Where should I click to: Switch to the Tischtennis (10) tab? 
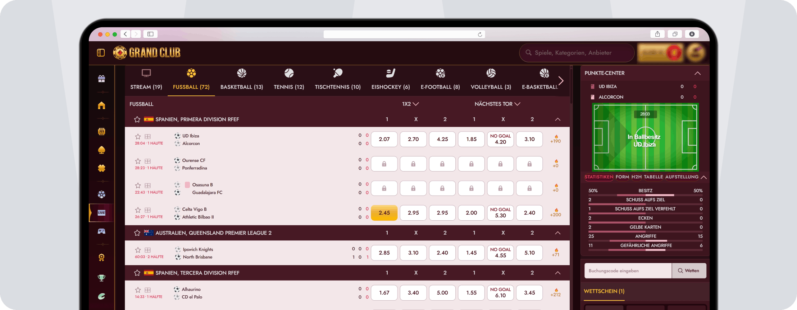point(338,80)
